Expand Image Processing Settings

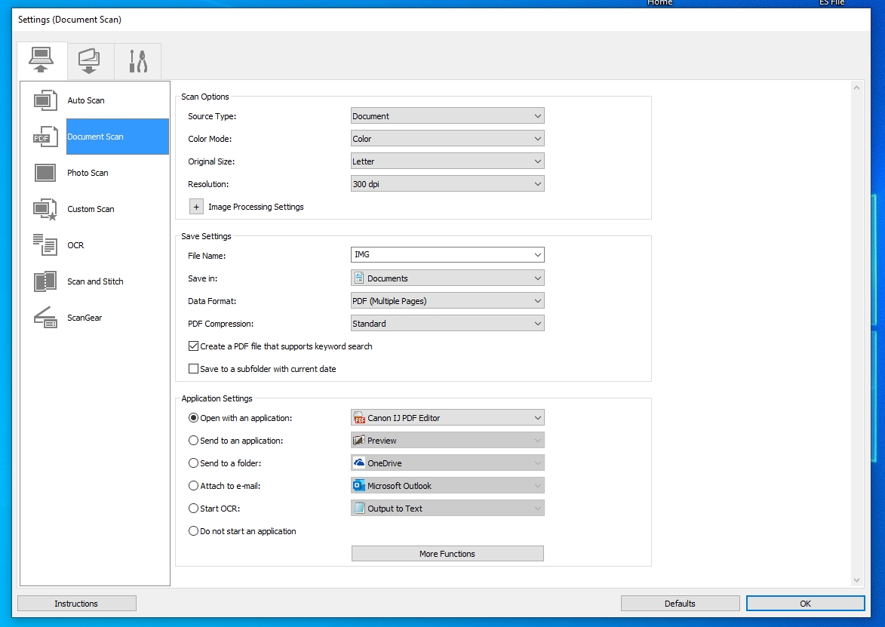tap(196, 207)
